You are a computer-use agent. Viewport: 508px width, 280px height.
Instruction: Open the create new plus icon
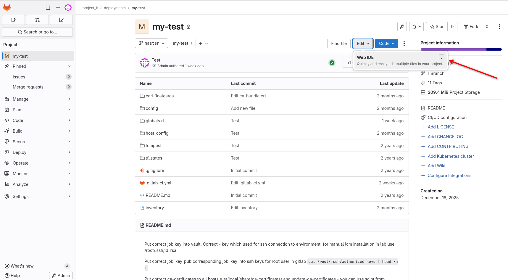(58, 8)
